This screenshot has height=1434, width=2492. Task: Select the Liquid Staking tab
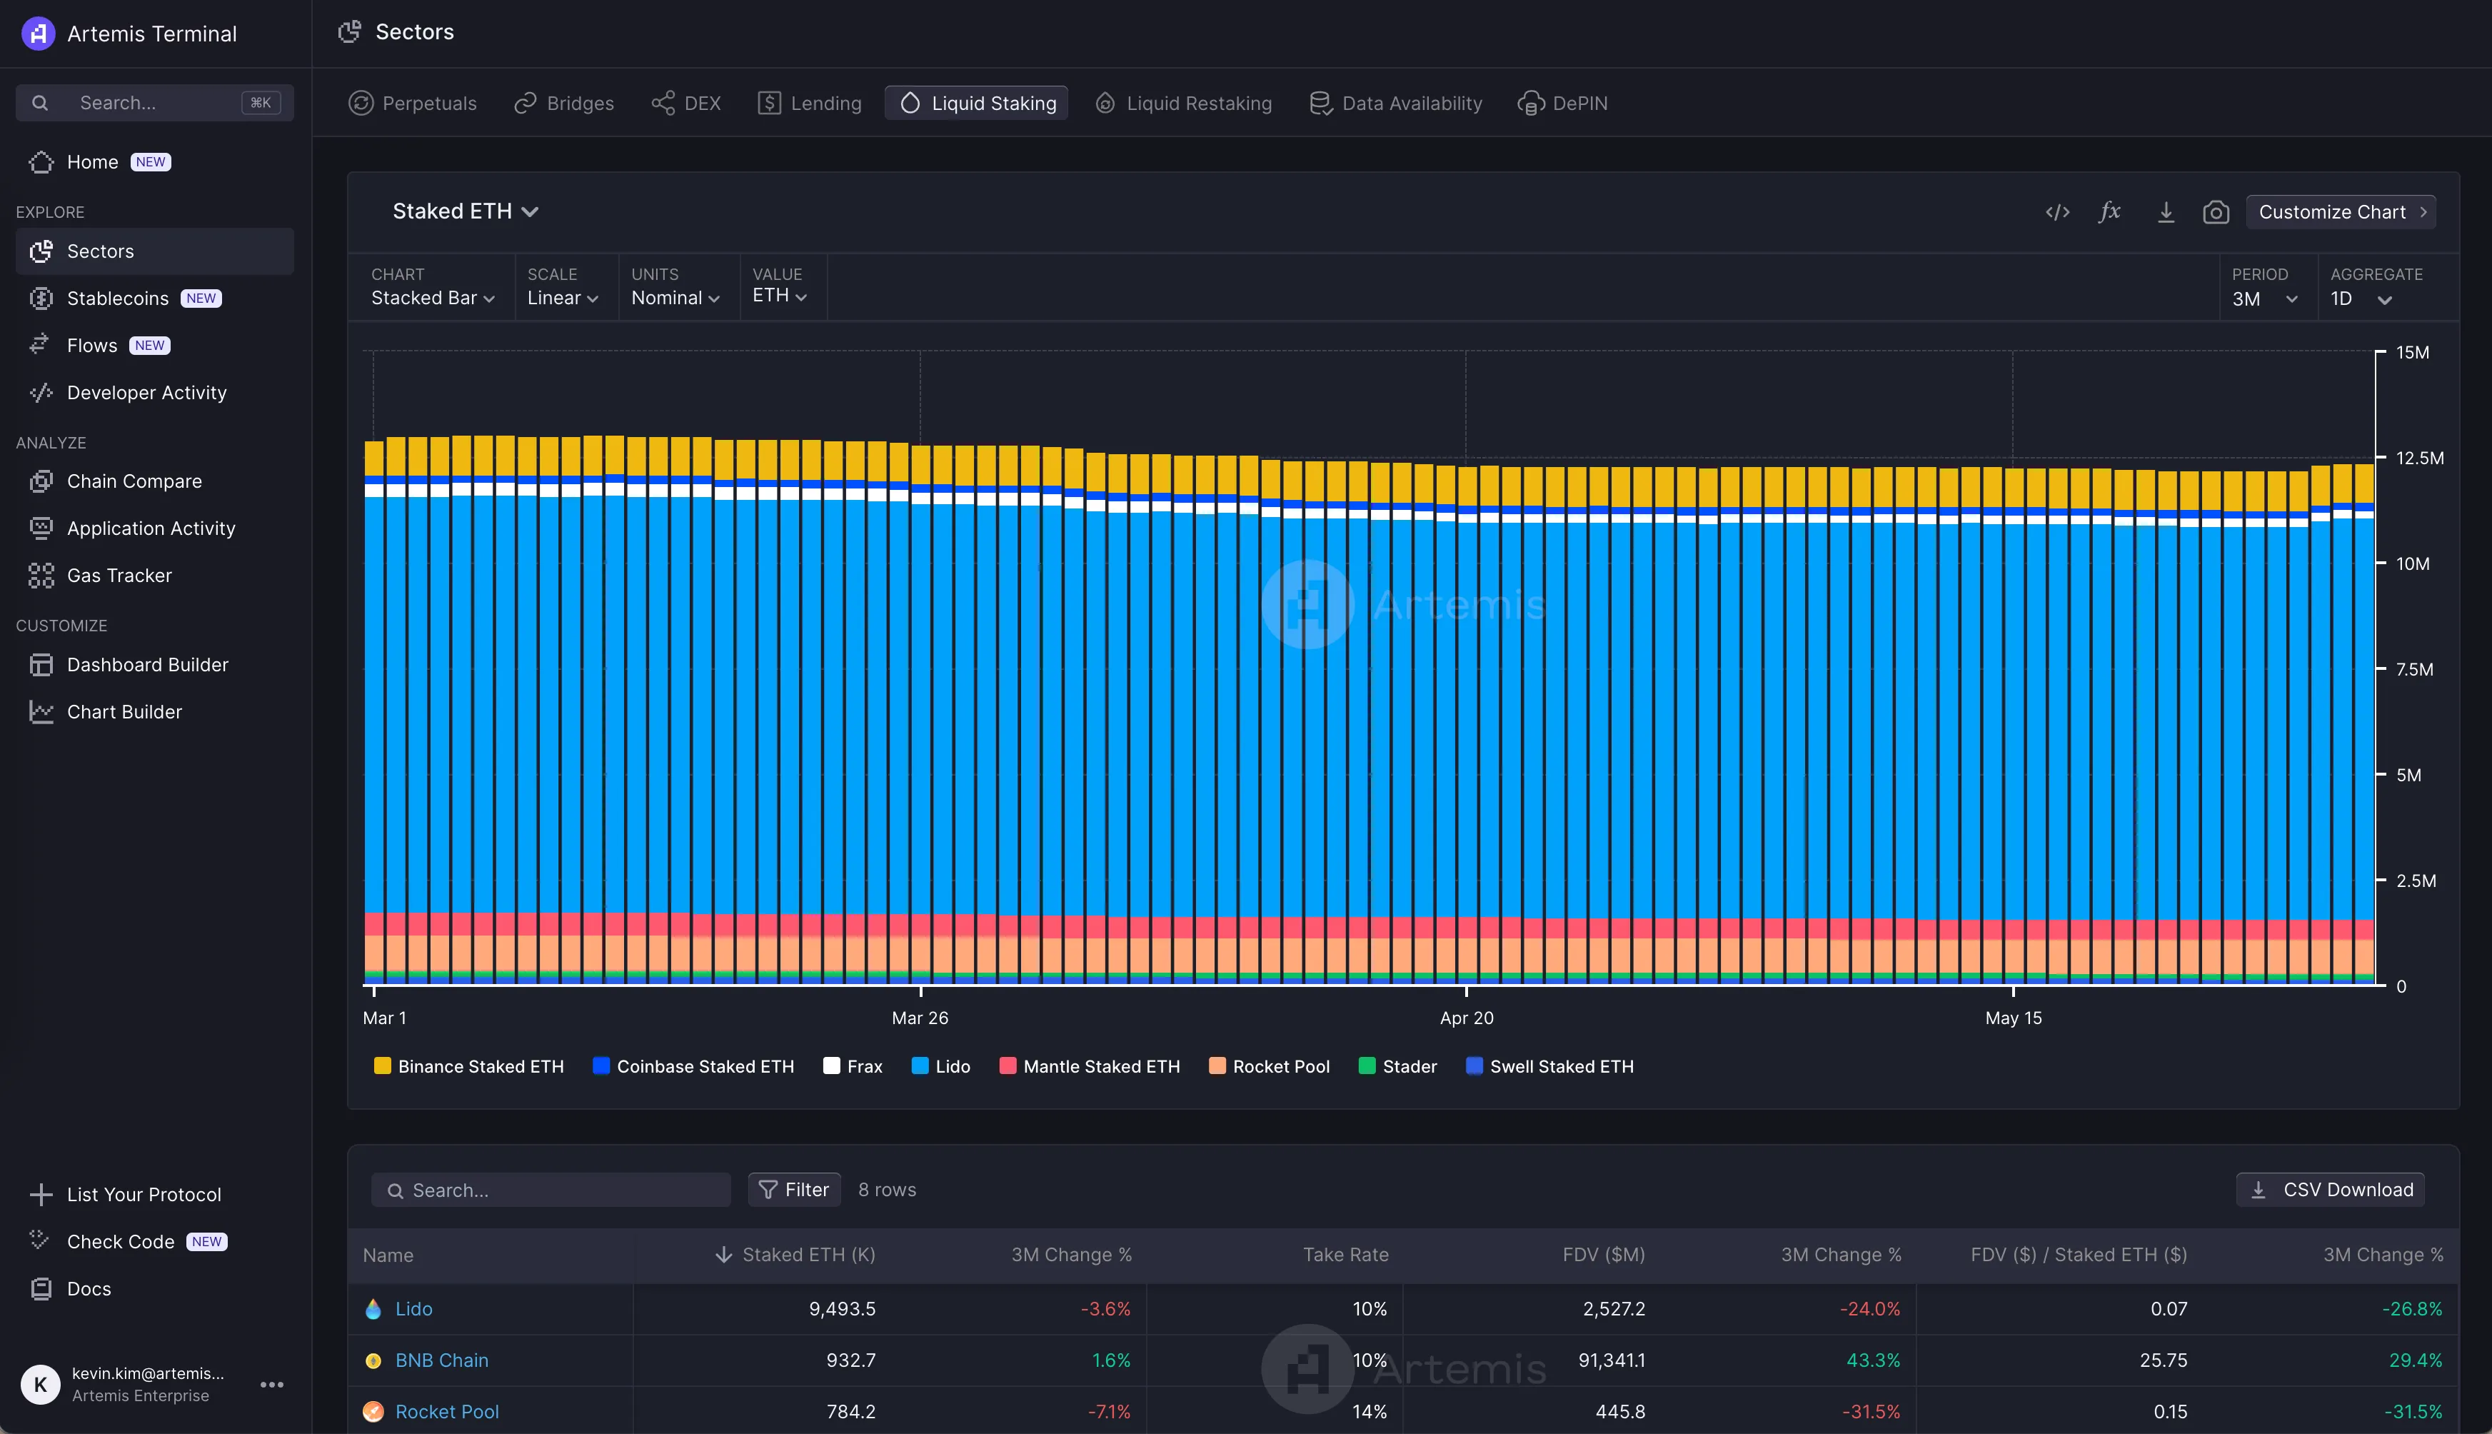coord(977,104)
